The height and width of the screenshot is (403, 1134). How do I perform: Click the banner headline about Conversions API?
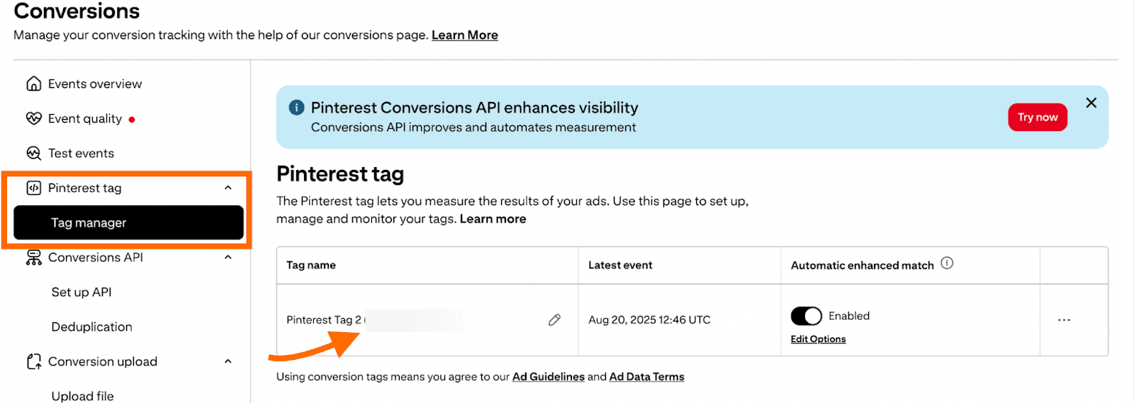[475, 108]
